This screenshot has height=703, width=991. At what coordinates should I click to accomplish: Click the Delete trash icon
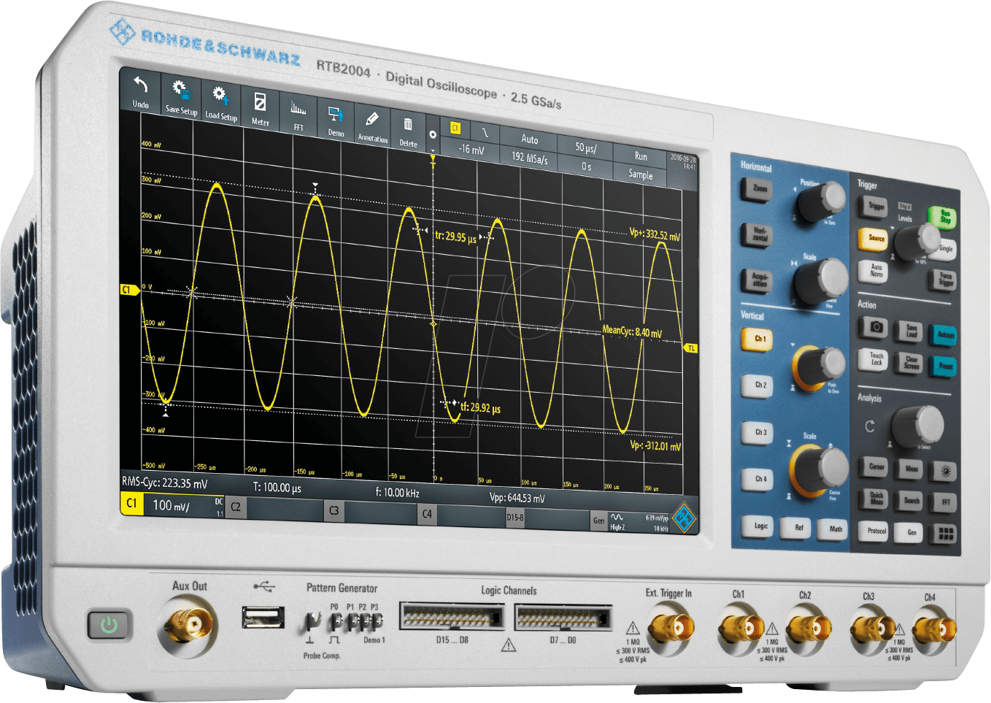click(408, 131)
